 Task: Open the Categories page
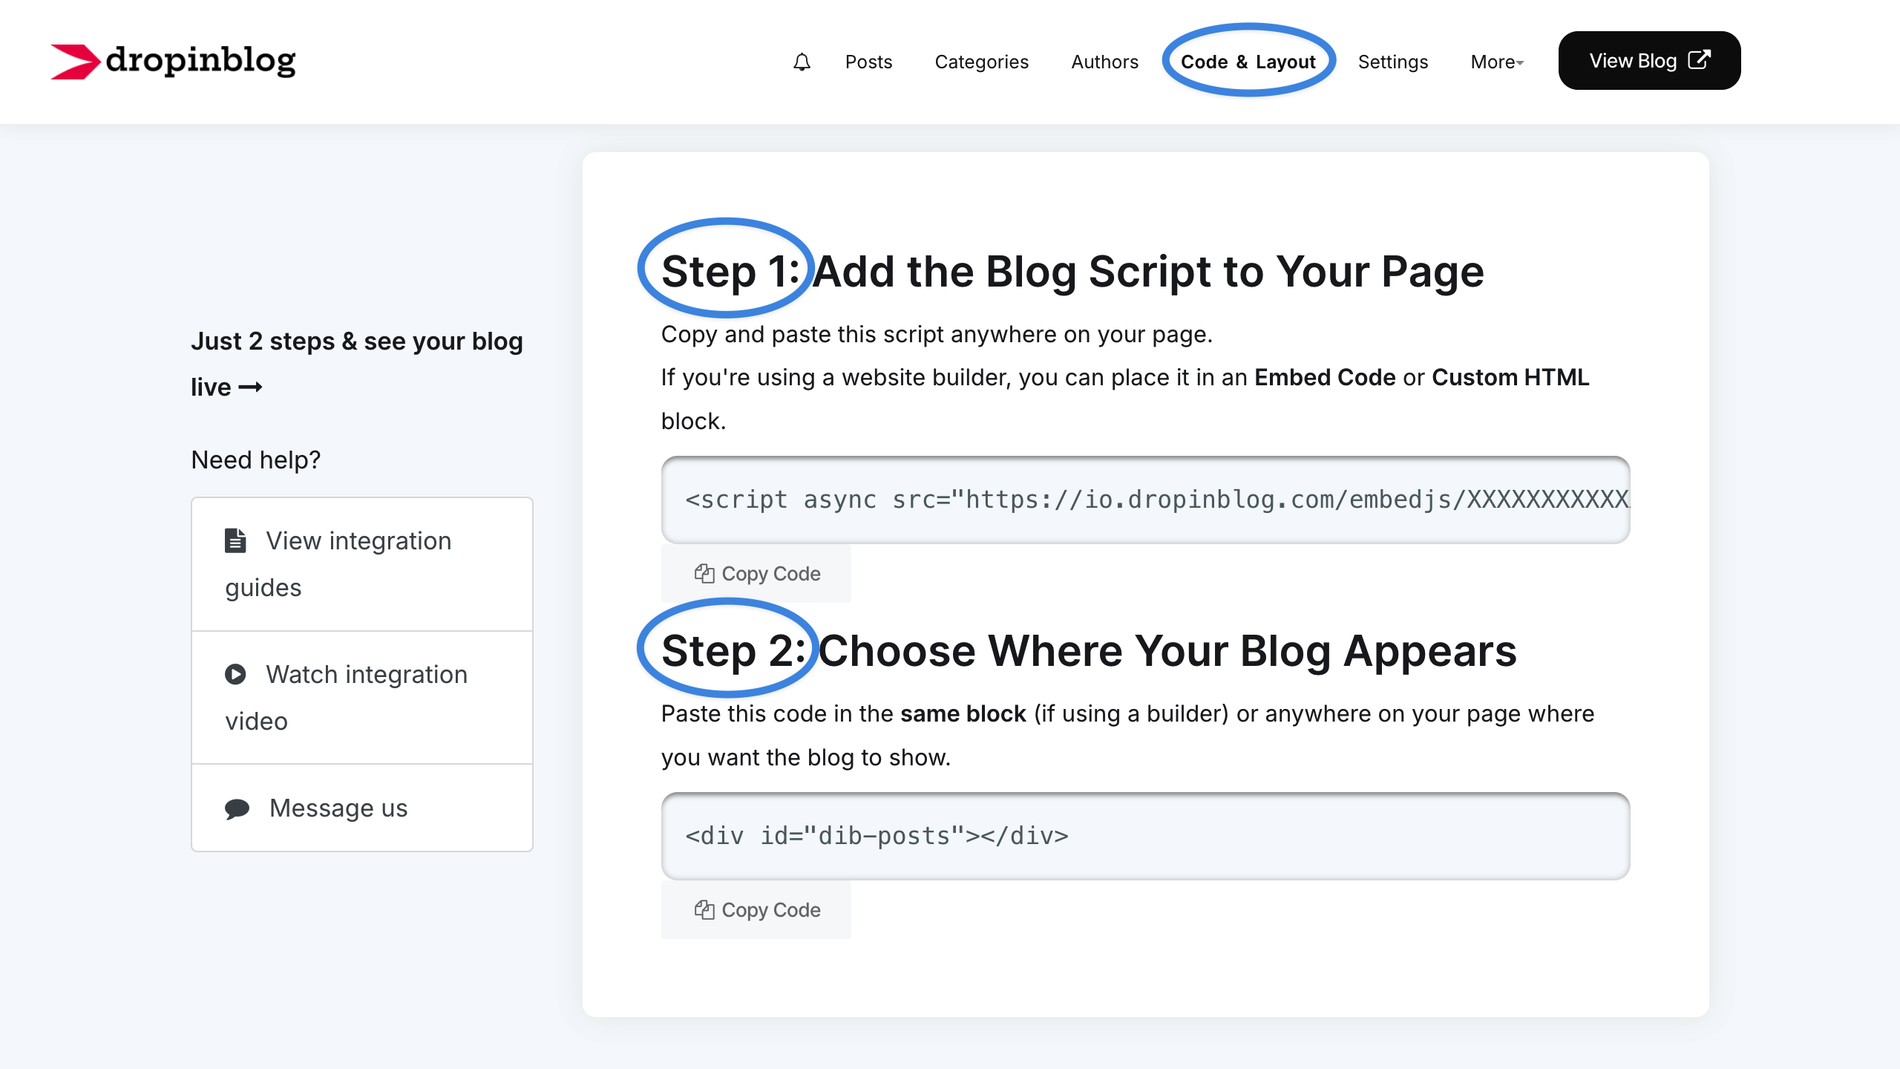click(x=981, y=62)
